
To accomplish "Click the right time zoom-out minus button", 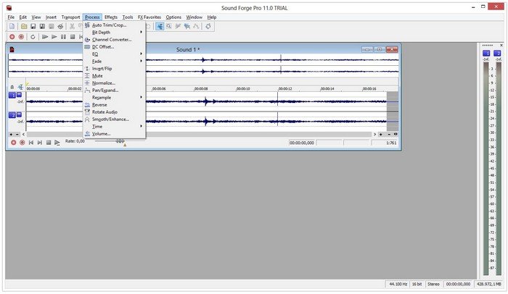I will tap(389, 134).
